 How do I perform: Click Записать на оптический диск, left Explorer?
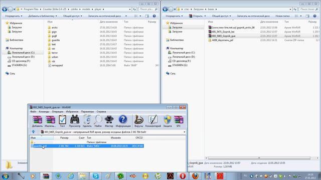(104, 16)
